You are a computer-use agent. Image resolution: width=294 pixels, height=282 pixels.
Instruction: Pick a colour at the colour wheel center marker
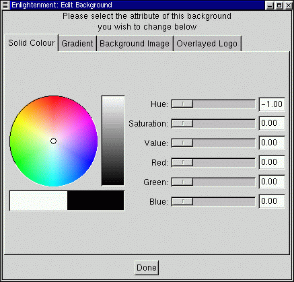coord(53,141)
